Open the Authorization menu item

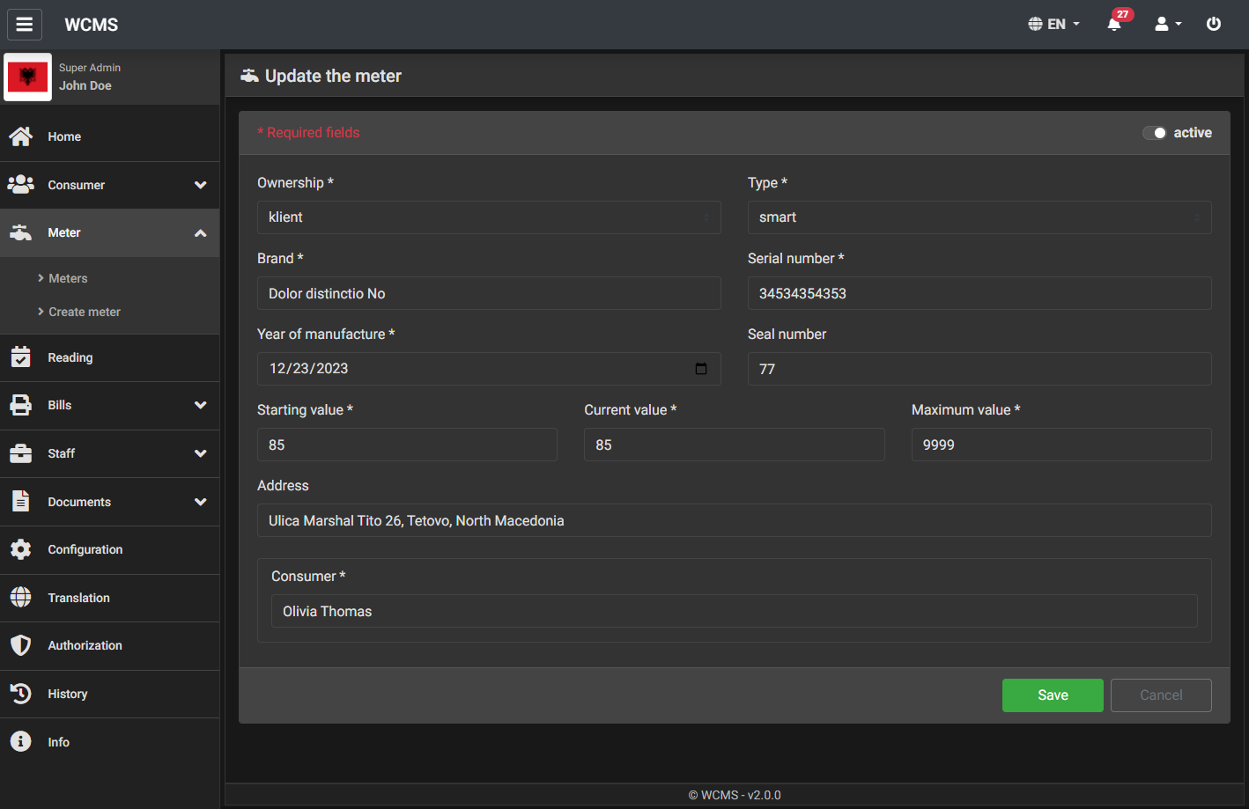point(109,645)
